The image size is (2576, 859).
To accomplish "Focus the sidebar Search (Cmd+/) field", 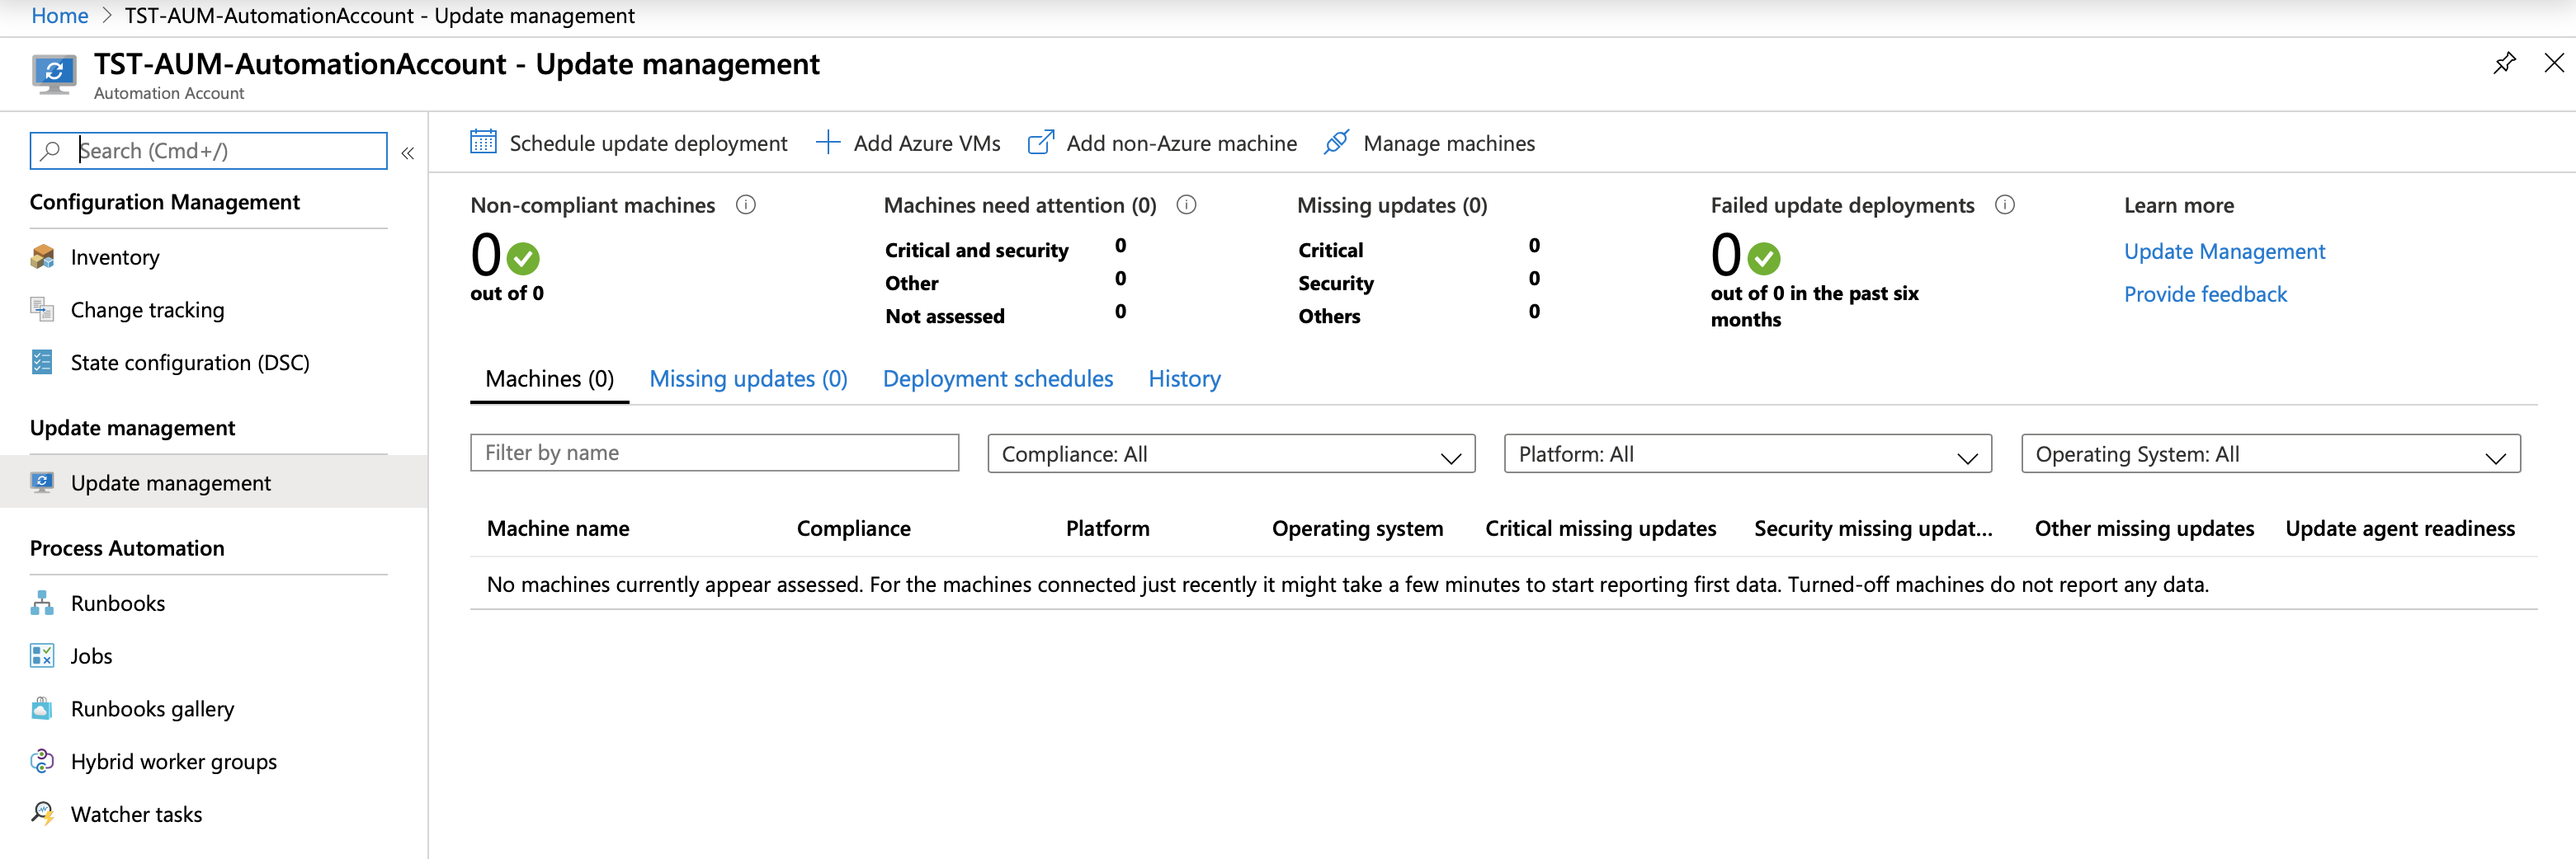I will (208, 151).
